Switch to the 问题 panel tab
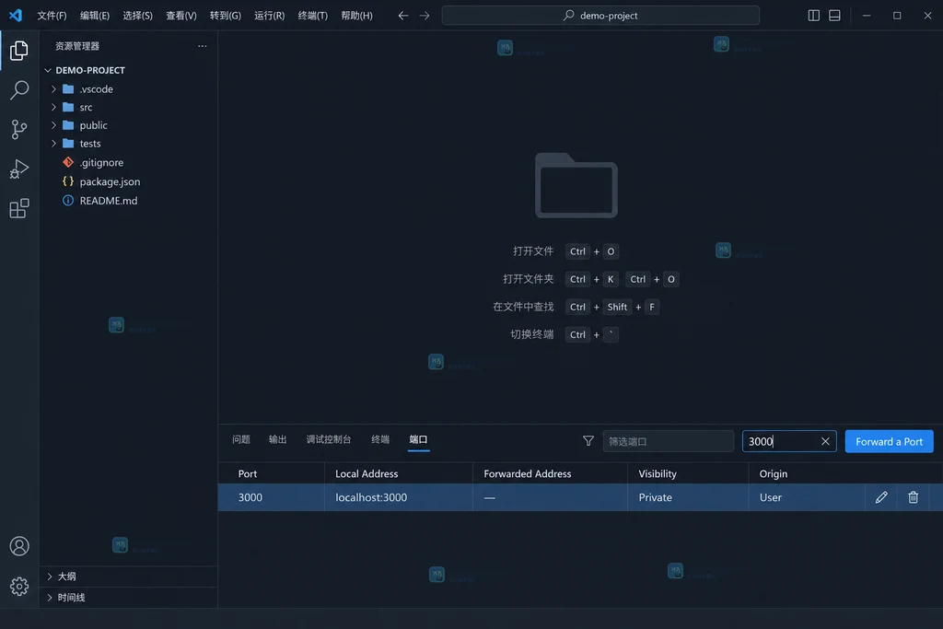Screen dimensions: 943x629 (241, 439)
